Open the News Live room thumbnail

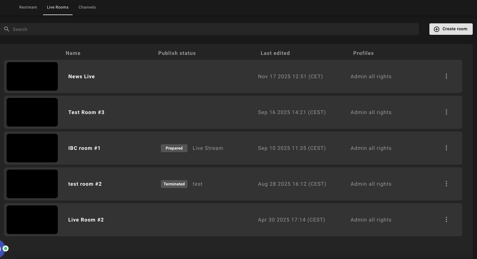[x=32, y=76]
